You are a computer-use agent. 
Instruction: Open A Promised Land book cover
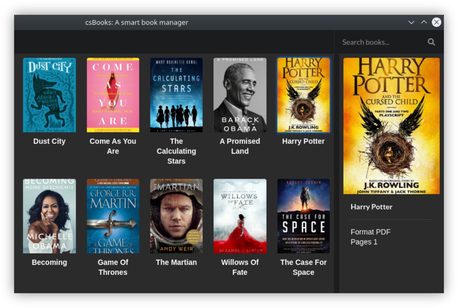(240, 94)
